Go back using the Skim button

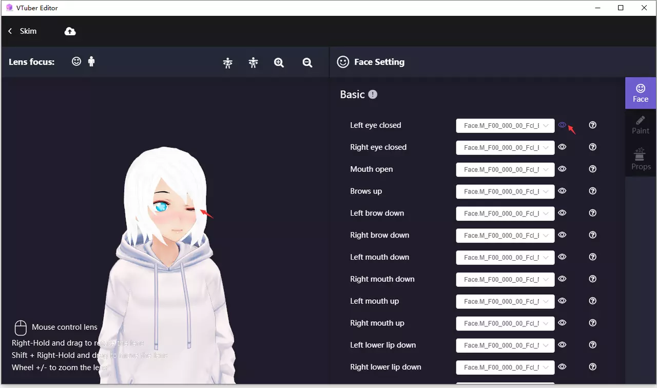[23, 31]
